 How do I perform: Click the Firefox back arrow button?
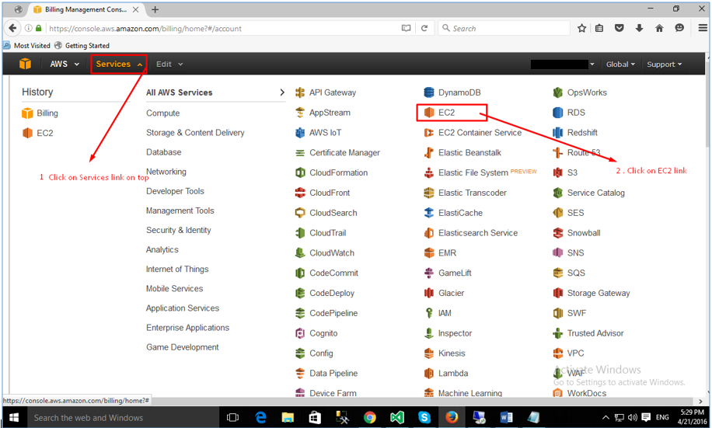pyautogui.click(x=12, y=28)
